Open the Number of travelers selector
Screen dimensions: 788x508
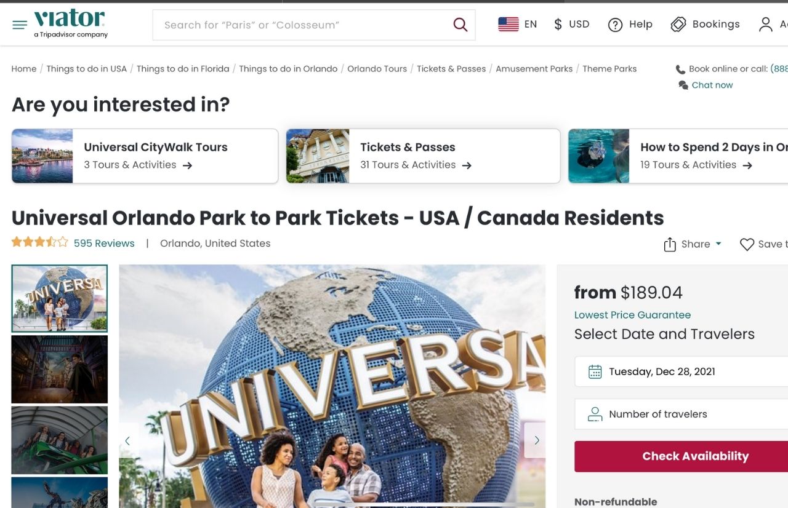tap(681, 414)
